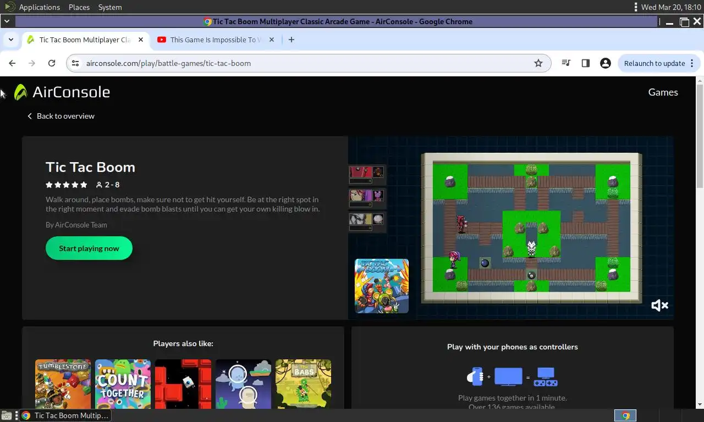The height and width of the screenshot is (422, 704).
Task: Open the Count Together game thumbnail
Action: point(123,384)
